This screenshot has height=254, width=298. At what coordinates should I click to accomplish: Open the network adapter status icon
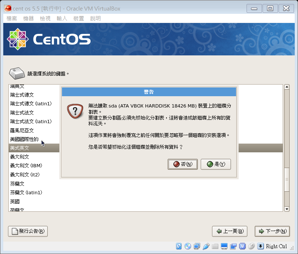[x=197, y=246]
